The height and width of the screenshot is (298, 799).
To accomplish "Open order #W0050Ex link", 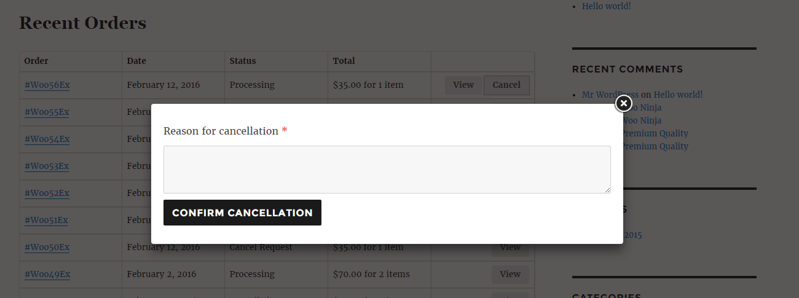I will pyautogui.click(x=47, y=247).
